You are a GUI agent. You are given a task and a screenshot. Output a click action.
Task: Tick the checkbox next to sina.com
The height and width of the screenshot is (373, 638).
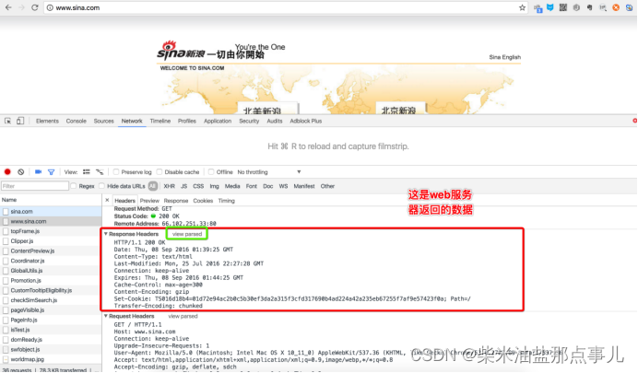coord(6,212)
